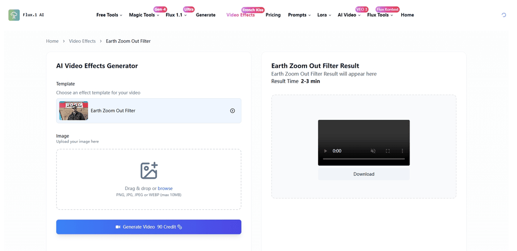Open the video player's three-dot options menu
The image size is (517, 251).
tap(402, 151)
